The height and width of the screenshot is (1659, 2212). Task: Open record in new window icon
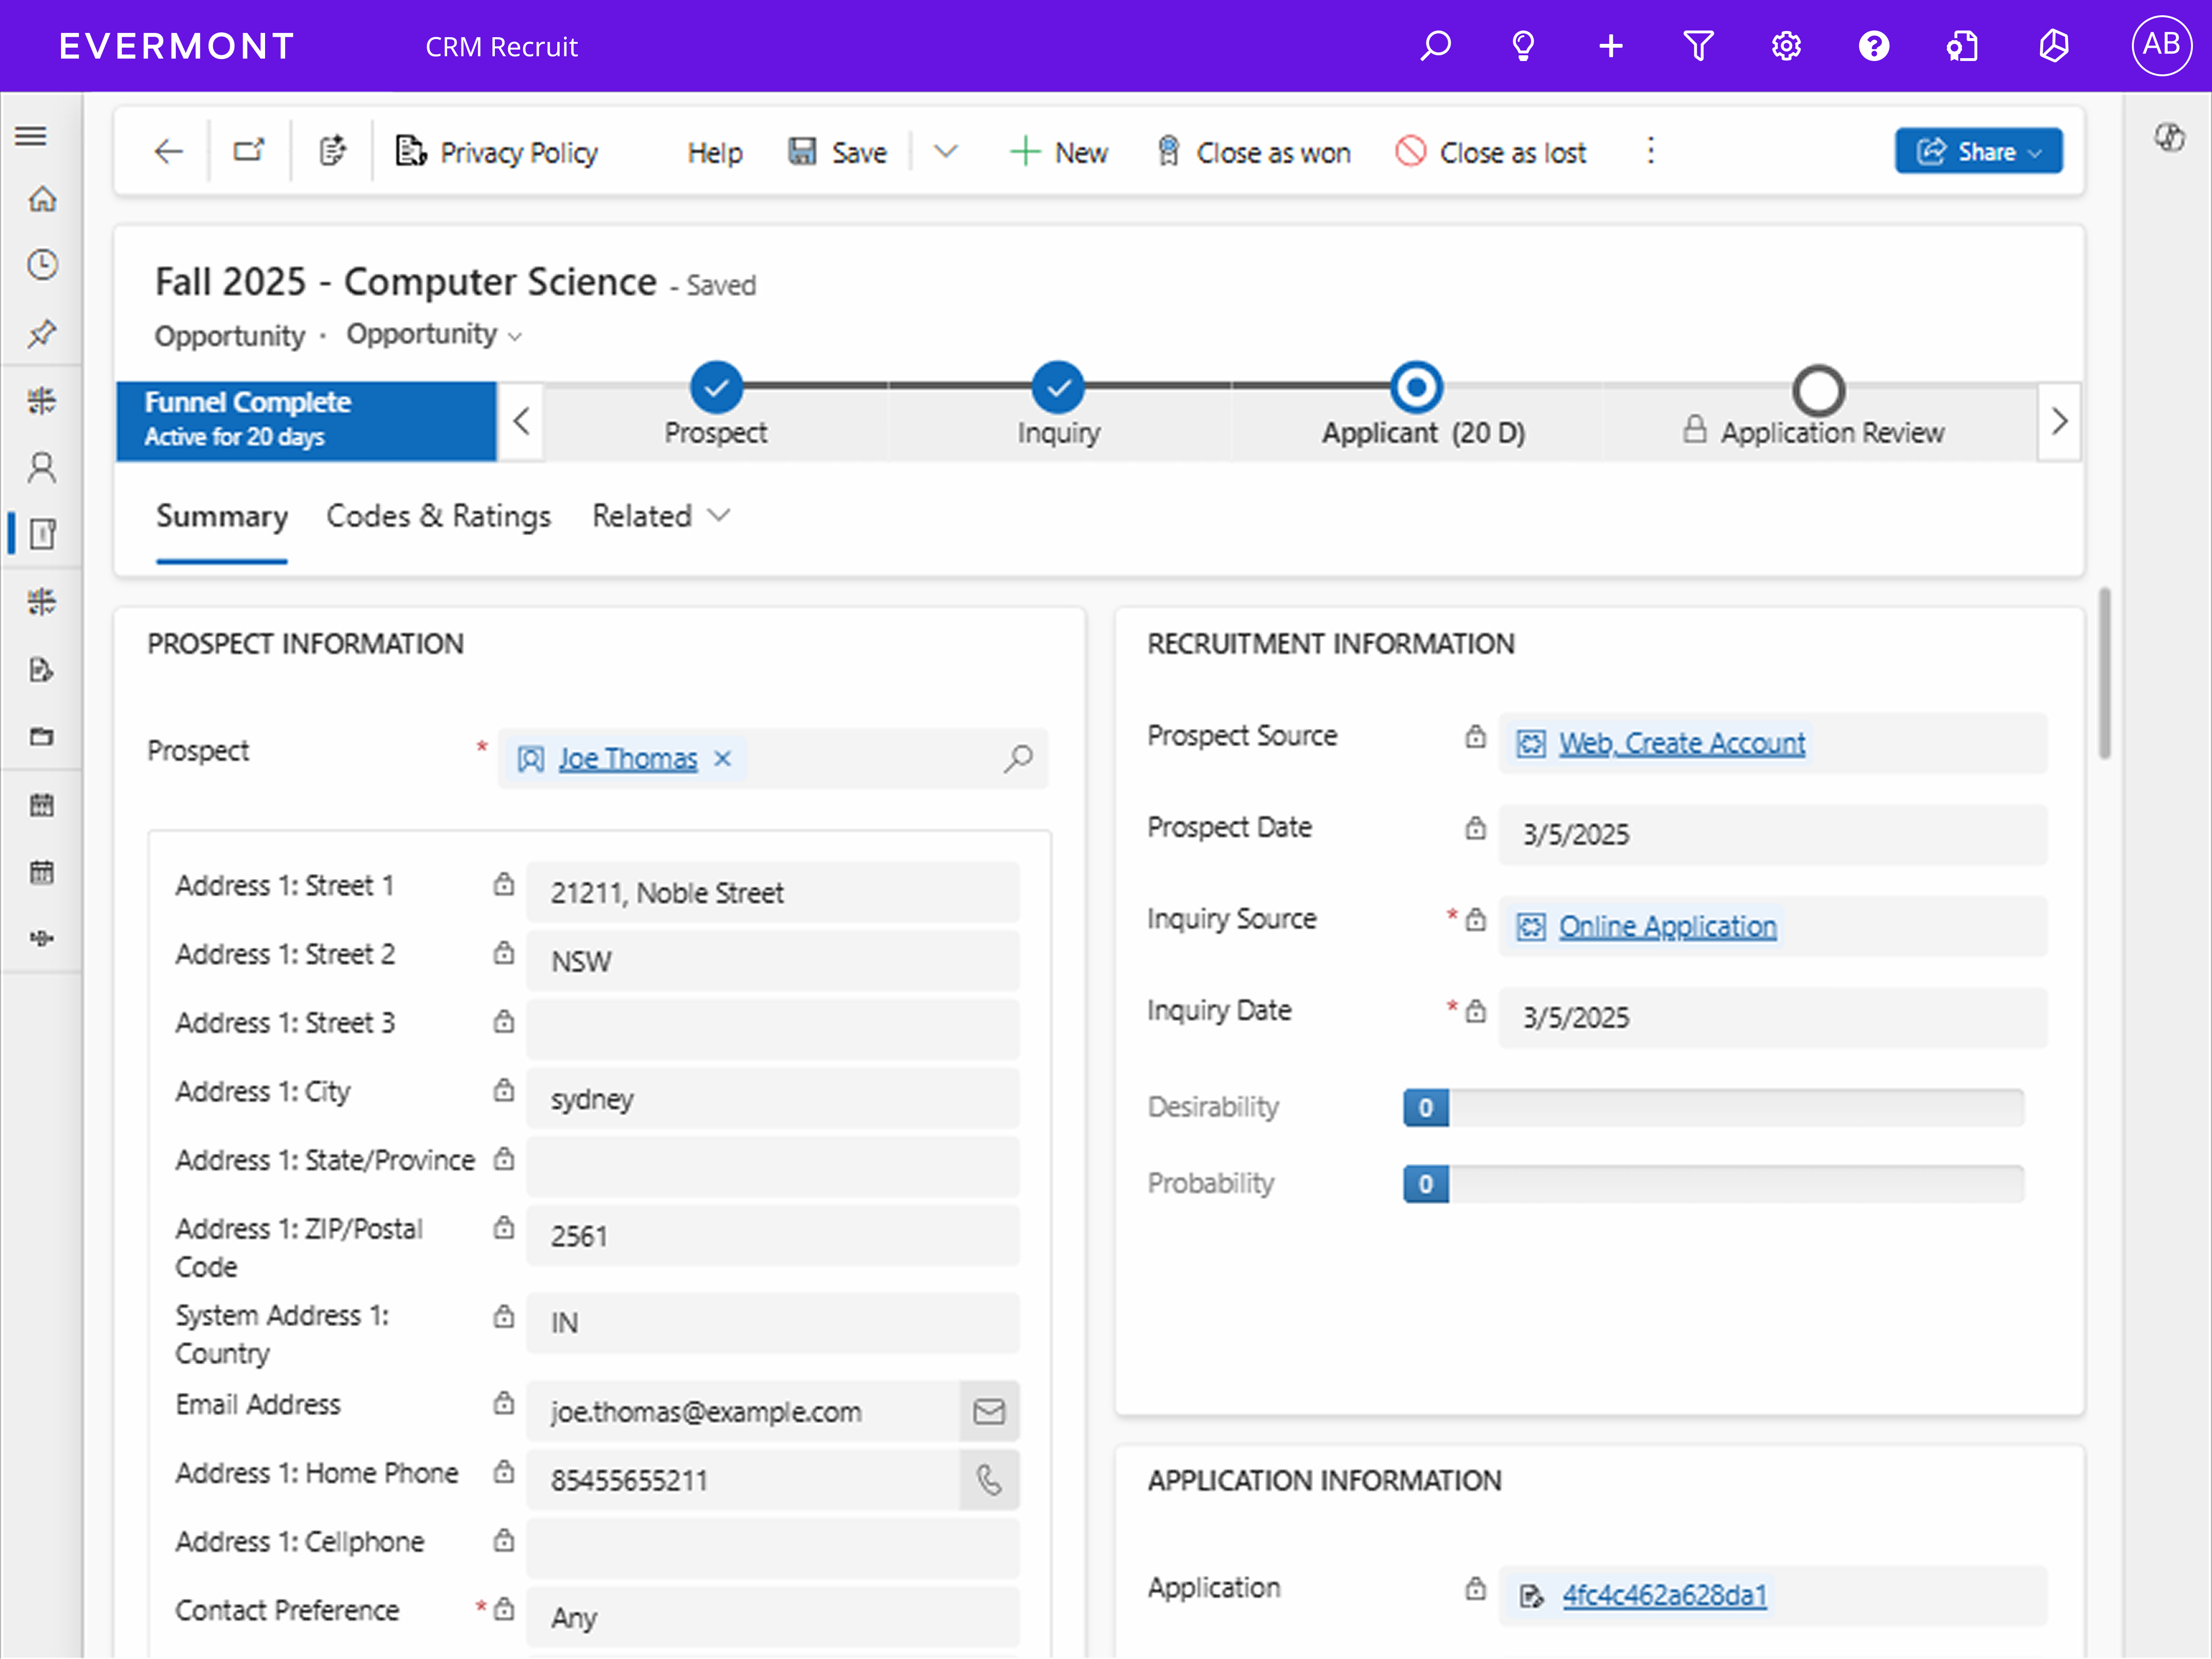pyautogui.click(x=249, y=150)
